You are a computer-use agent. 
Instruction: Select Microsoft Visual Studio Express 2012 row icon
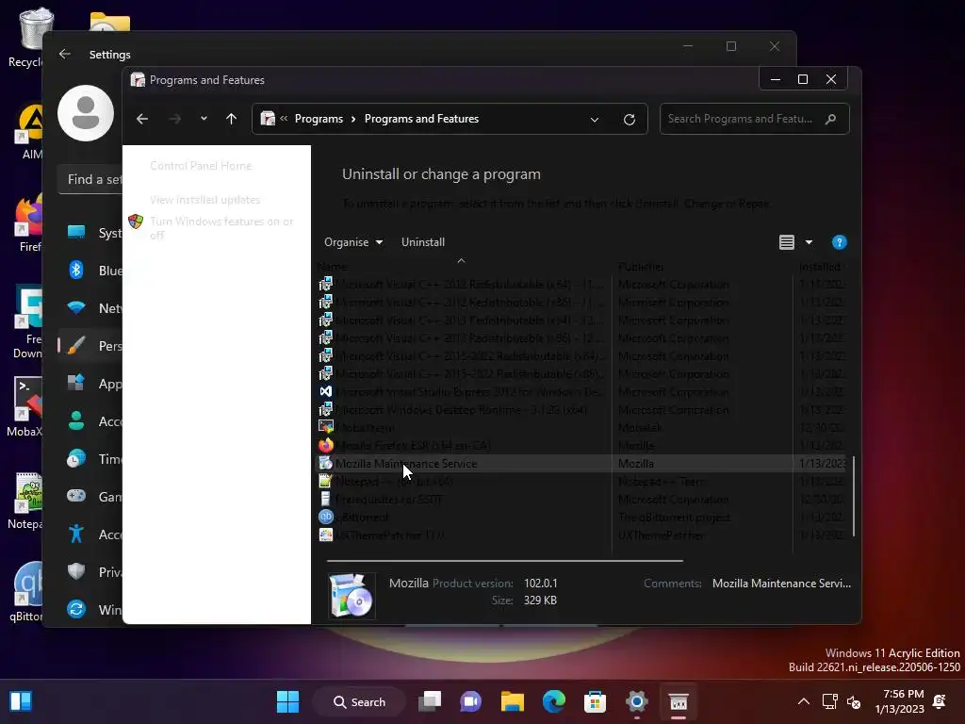(x=325, y=391)
